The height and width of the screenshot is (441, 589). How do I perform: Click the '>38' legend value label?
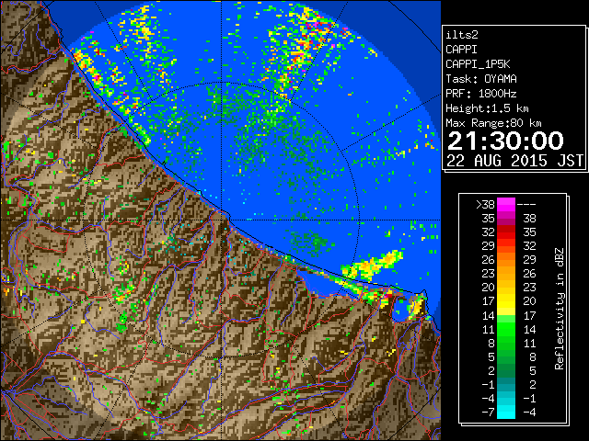[485, 205]
